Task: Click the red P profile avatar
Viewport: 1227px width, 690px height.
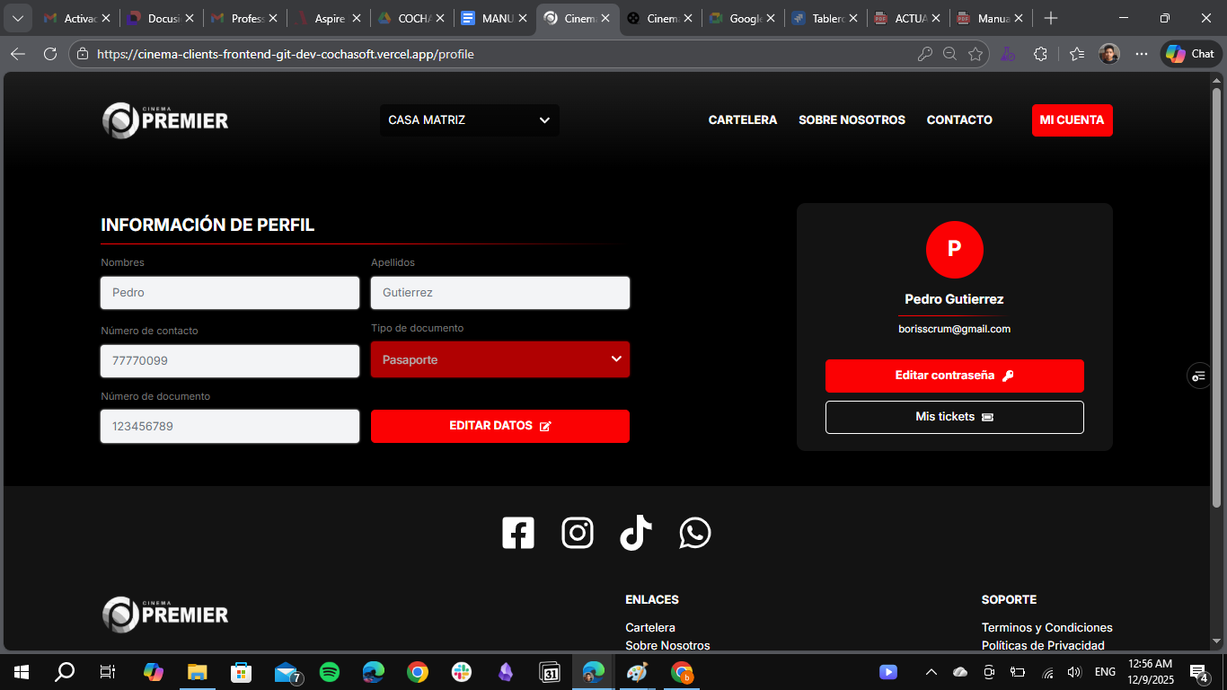Action: point(954,250)
